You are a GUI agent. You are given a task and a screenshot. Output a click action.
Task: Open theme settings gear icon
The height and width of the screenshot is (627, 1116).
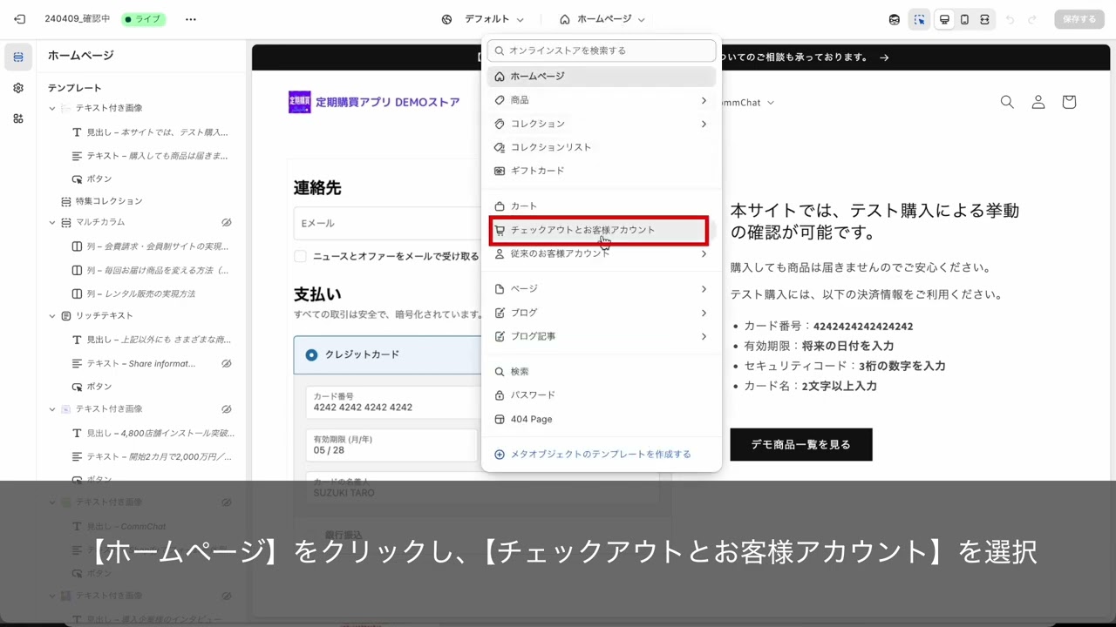(x=18, y=88)
